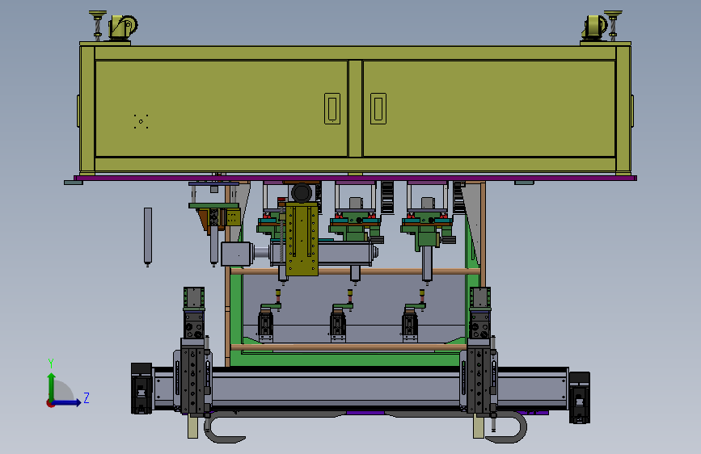Select the purple base plate under the cabinet
701x454 pixels.
(356, 179)
